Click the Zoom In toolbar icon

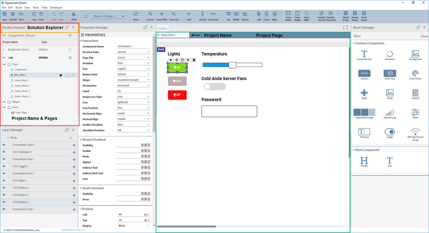[x=150, y=15]
